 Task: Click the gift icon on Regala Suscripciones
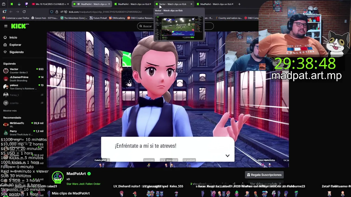pyautogui.click(x=248, y=175)
